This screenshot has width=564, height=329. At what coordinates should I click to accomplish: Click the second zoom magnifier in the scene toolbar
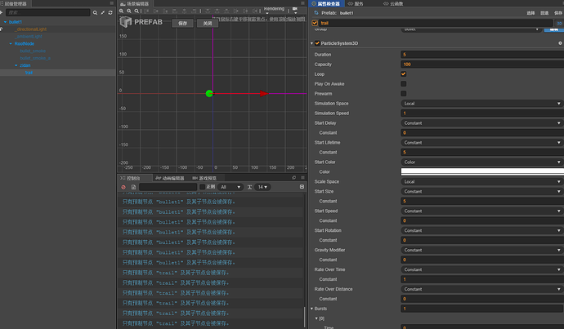click(x=129, y=11)
